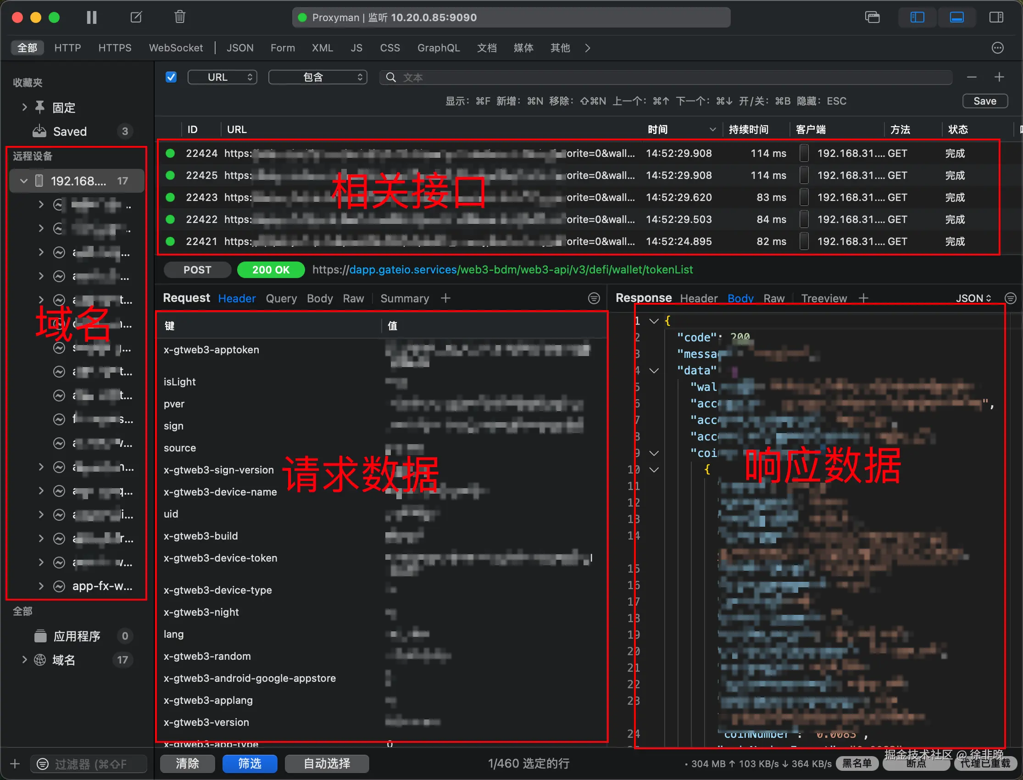Viewport: 1023px width, 780px height.
Task: Toggle the 黑名单 status button
Action: point(857,763)
